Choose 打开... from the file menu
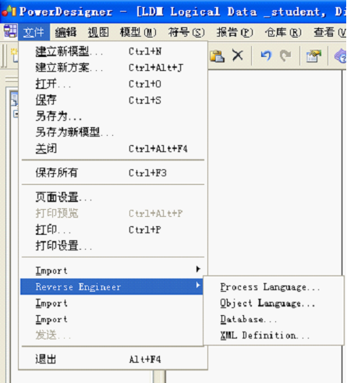347x383 pixels. coord(113,84)
